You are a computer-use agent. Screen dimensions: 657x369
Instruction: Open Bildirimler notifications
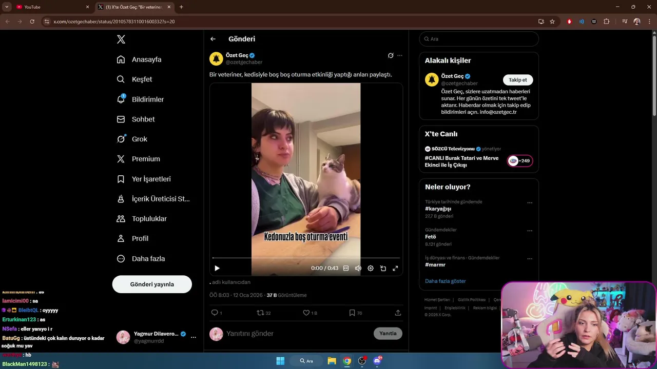(140, 99)
